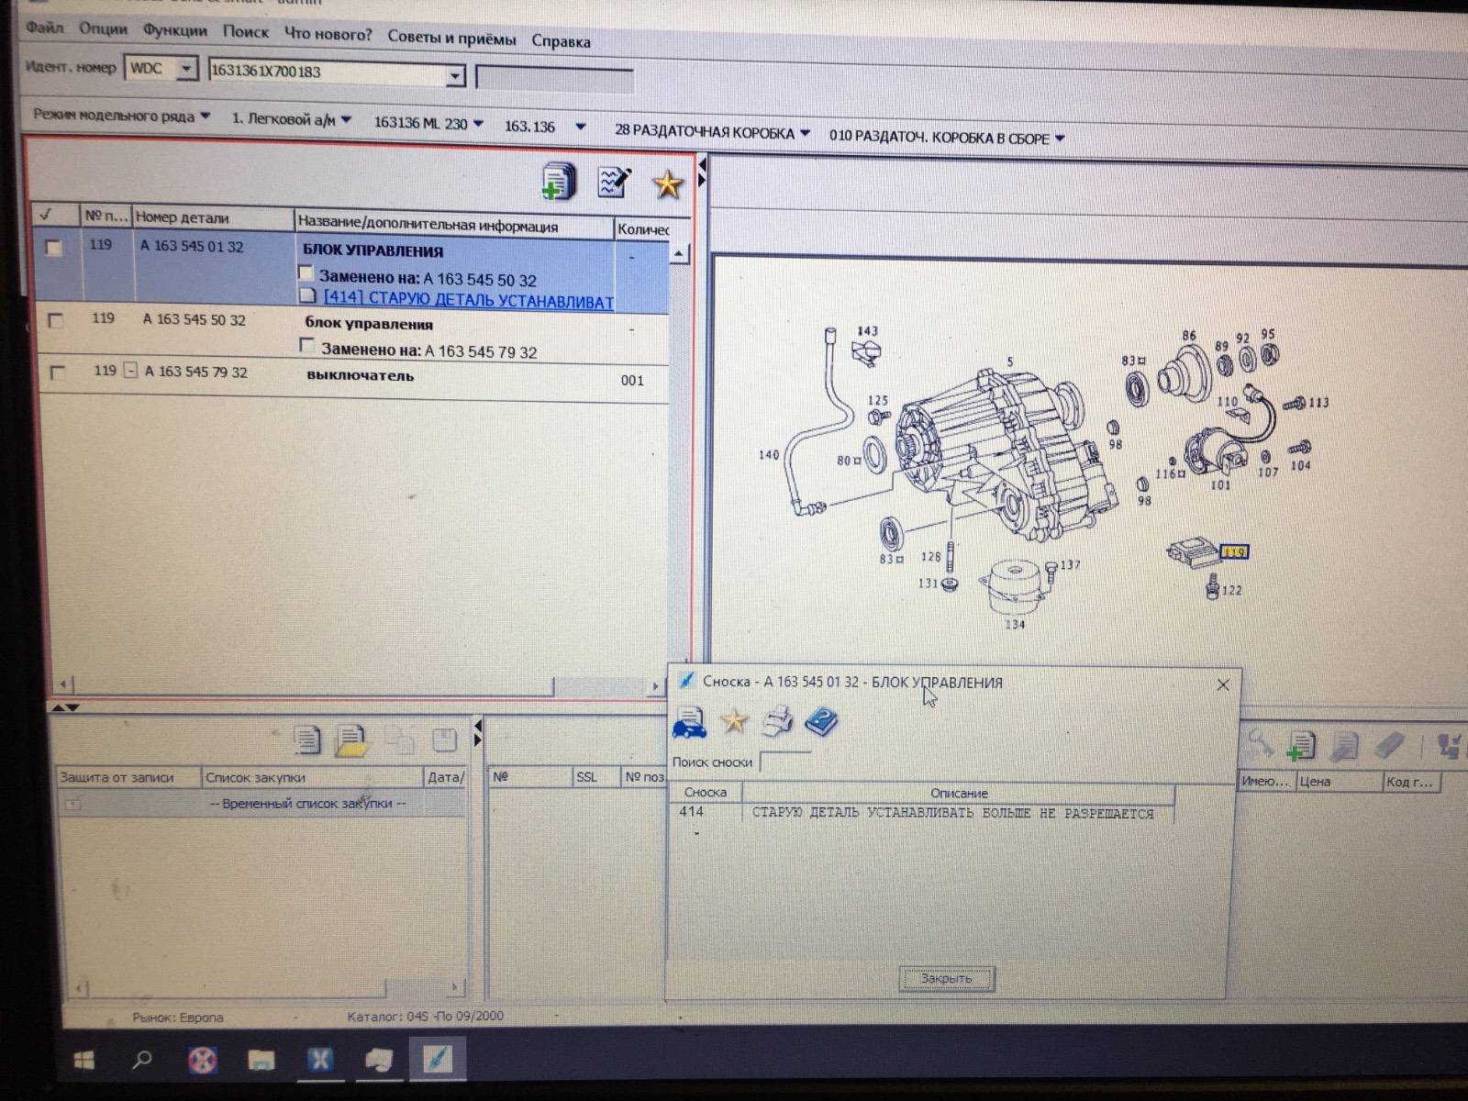Click the star icon in footnote dialog

[x=733, y=722]
